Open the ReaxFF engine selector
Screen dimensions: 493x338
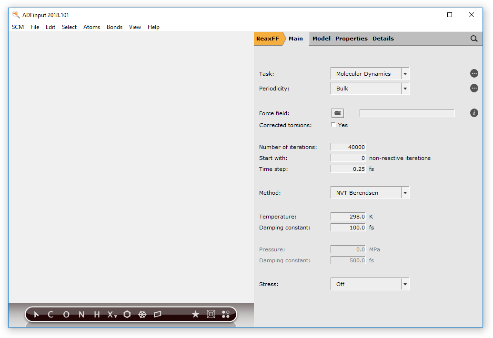268,39
